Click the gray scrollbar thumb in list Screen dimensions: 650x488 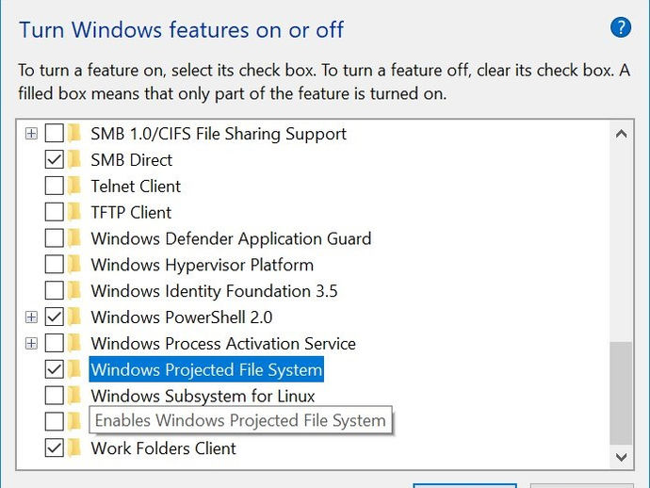click(x=621, y=393)
